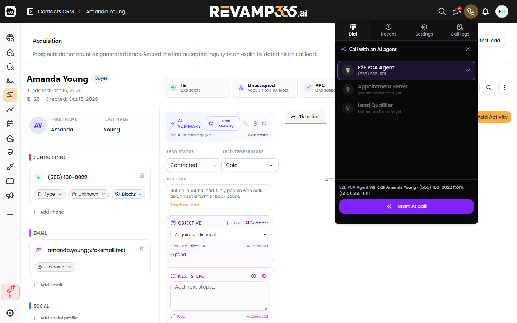Delete phone number (555) 100-0022 with trash icon
The image size is (517, 323).
point(142,175)
